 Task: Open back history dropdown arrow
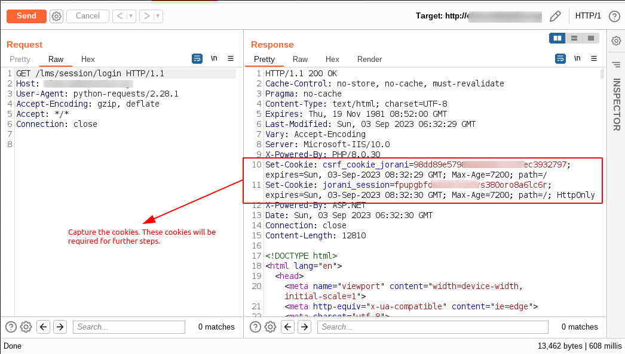pos(131,16)
